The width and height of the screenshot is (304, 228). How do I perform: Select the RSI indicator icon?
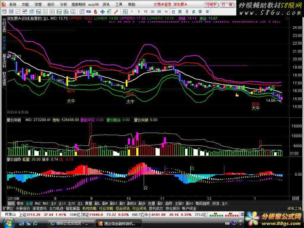tap(89, 12)
